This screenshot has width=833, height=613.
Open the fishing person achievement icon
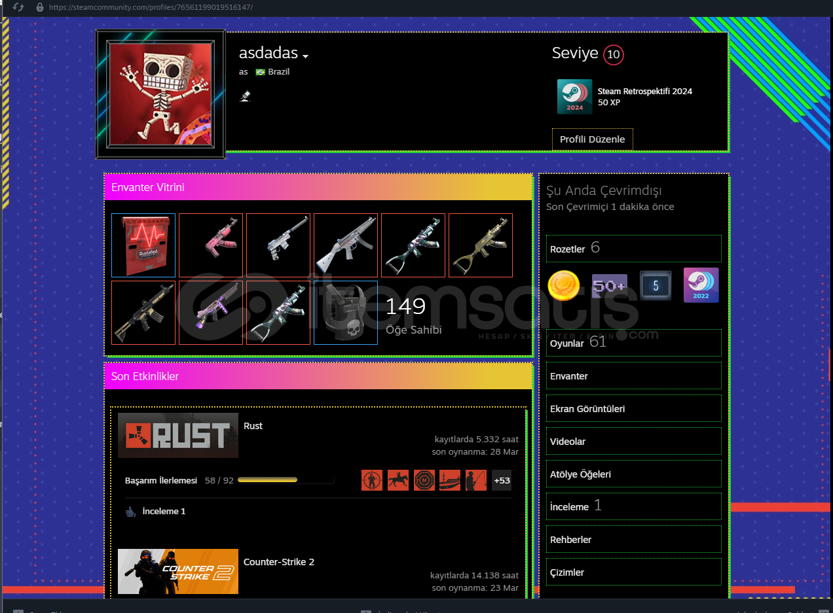[x=476, y=480]
